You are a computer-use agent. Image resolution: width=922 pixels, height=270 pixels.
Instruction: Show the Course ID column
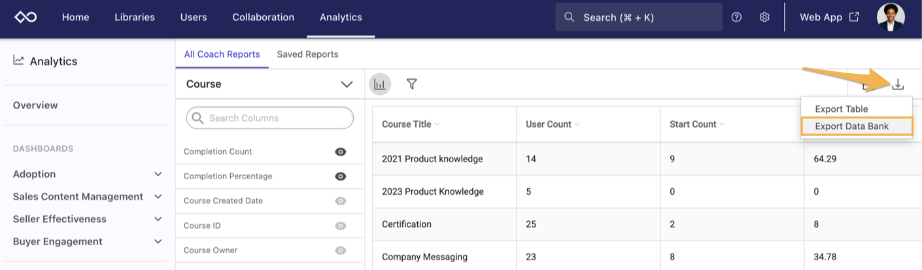click(x=340, y=226)
